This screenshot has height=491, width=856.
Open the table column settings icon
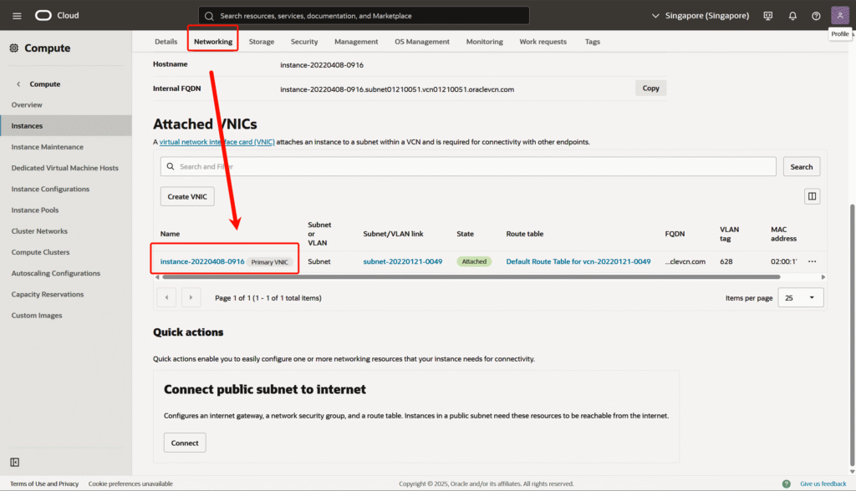tap(811, 197)
